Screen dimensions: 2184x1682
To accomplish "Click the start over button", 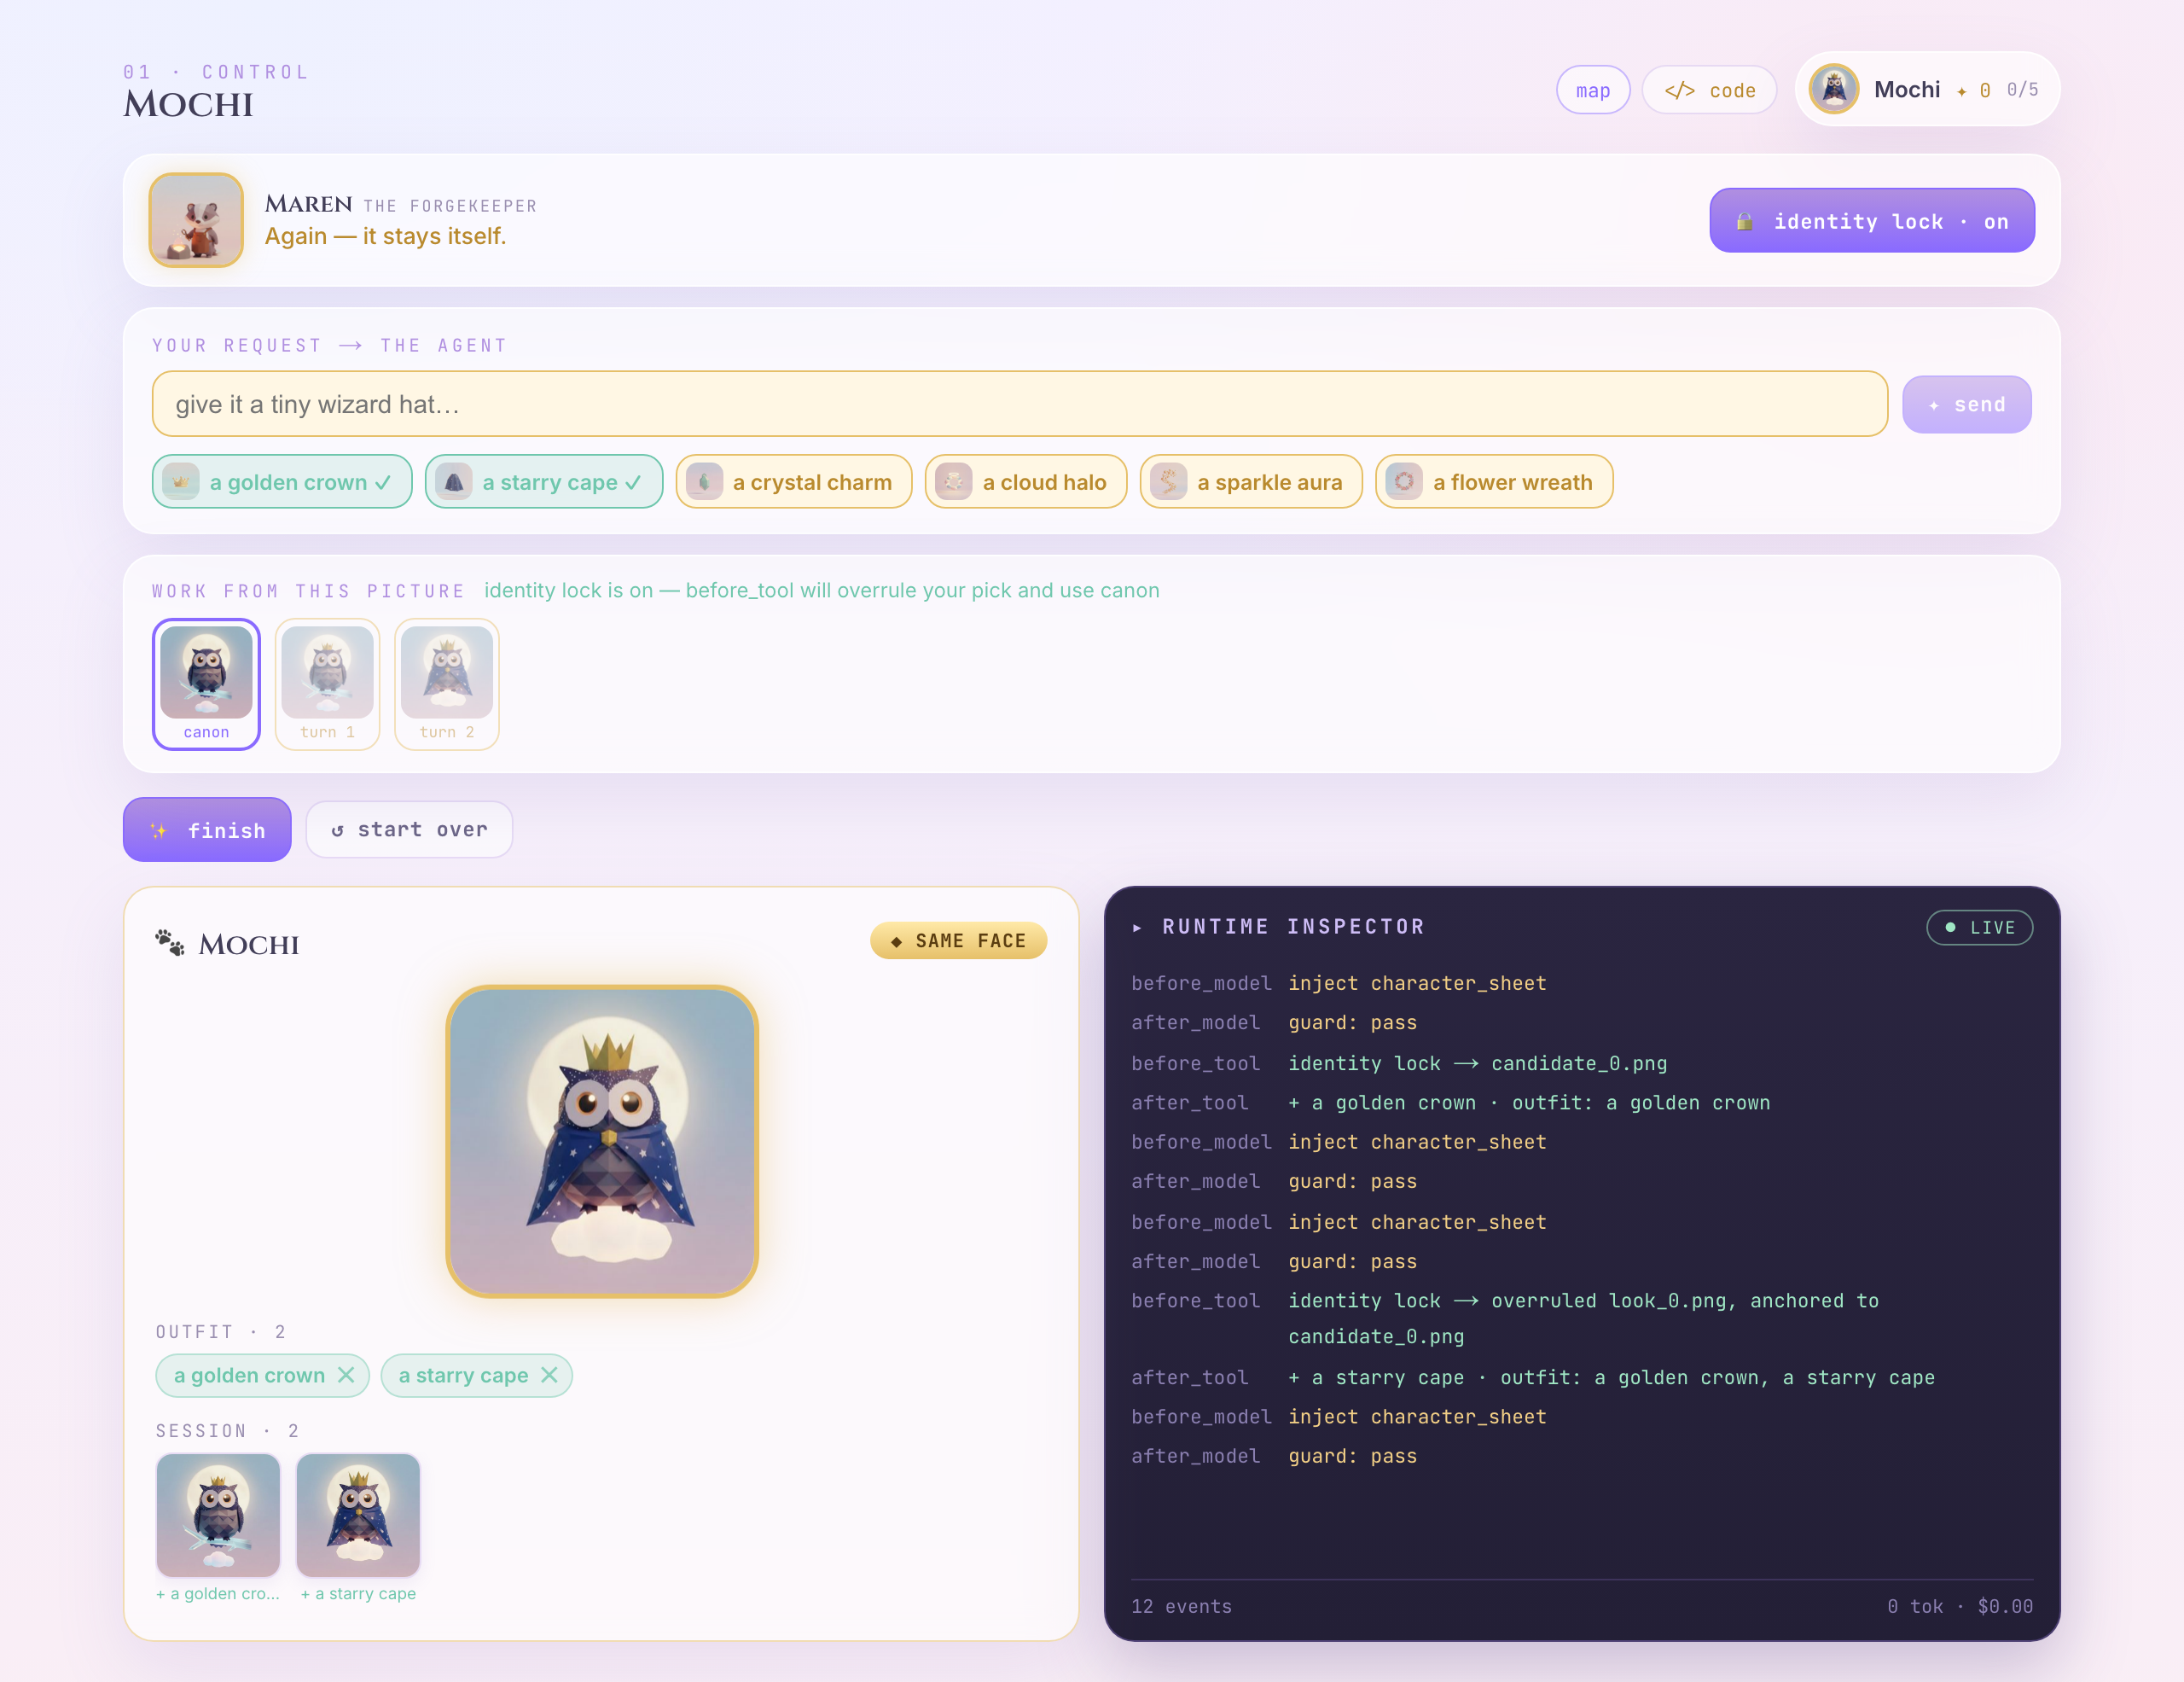I will pos(409,830).
